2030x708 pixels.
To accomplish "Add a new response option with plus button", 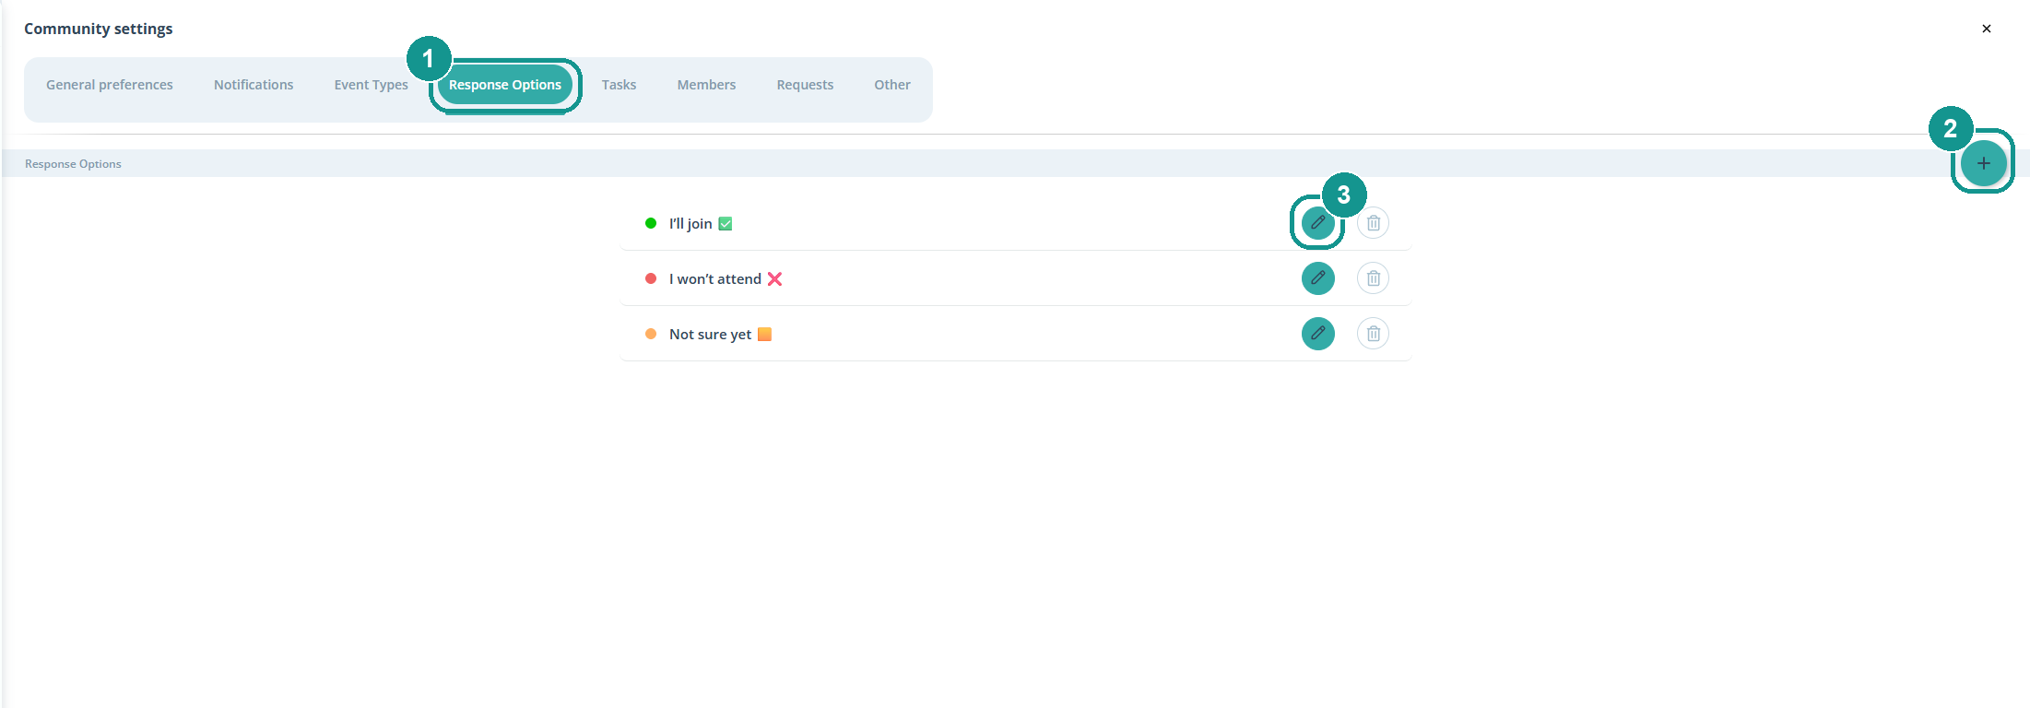I will tap(1983, 163).
